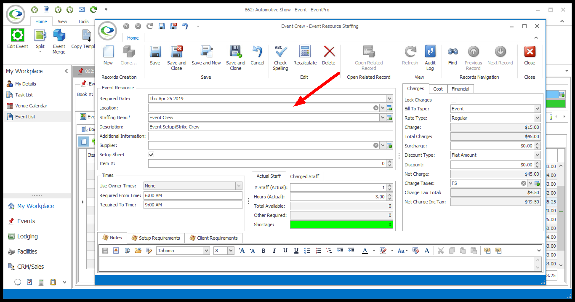Open Venue Calendar in My Workplace

coord(31,106)
